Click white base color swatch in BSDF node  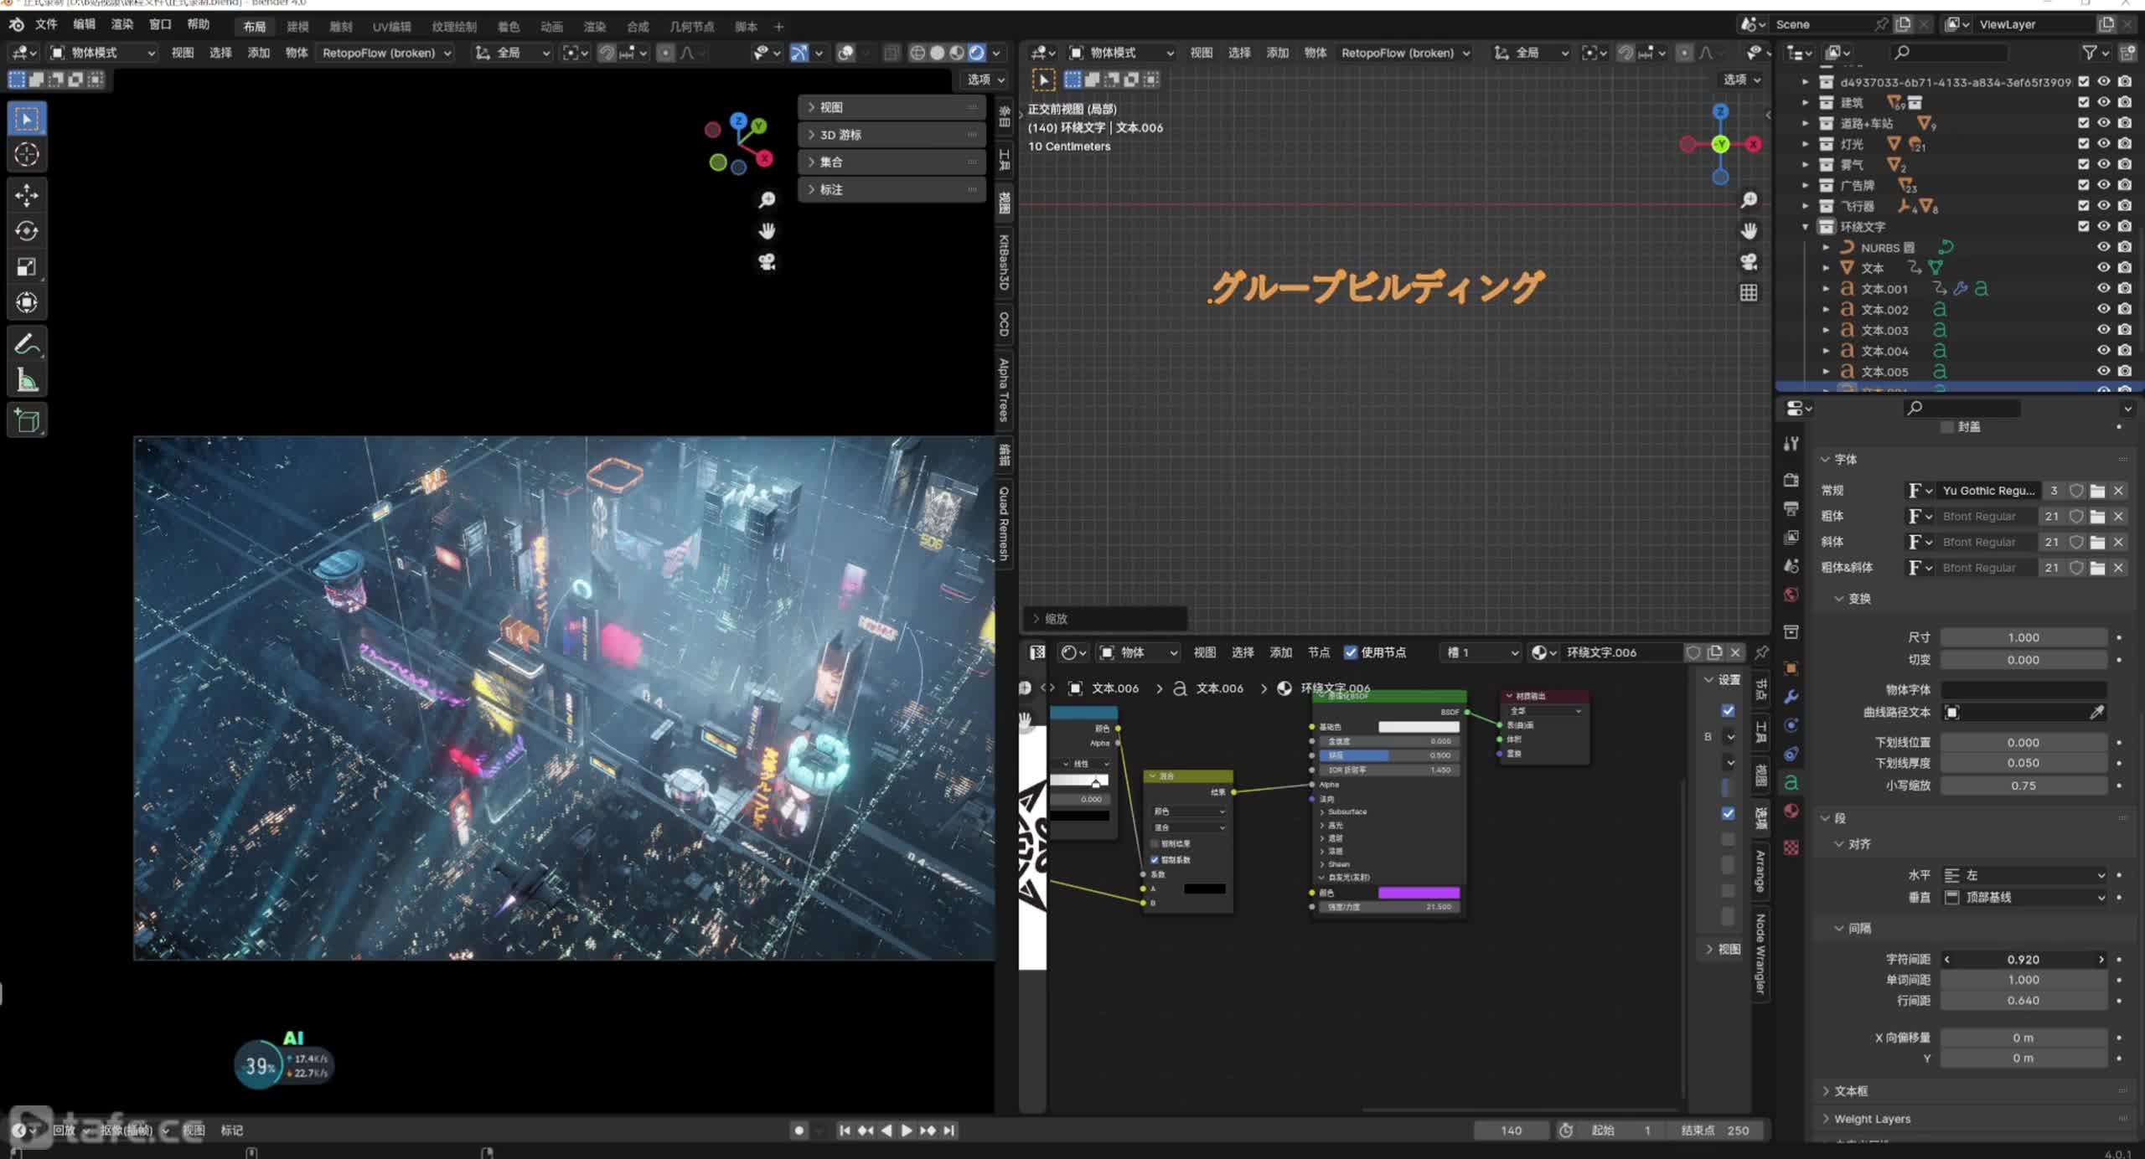pos(1419,727)
